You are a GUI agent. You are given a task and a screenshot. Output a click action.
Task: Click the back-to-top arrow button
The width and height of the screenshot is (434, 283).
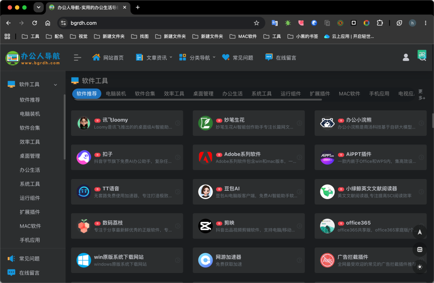click(x=420, y=232)
